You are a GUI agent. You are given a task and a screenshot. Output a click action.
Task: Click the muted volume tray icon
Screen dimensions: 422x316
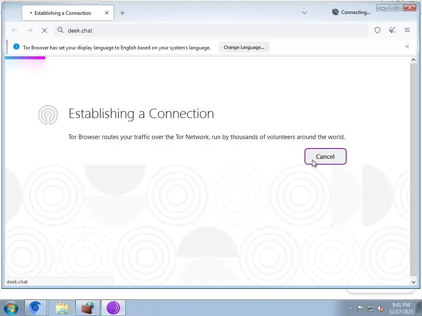click(x=380, y=308)
